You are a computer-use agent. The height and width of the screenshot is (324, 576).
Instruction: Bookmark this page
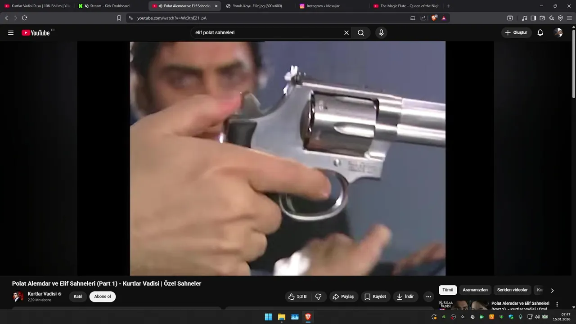tap(119, 18)
